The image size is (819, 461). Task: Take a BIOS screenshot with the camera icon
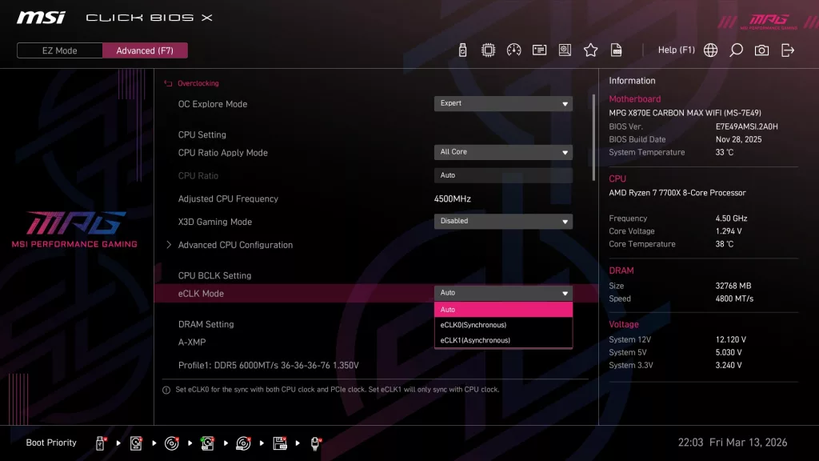tap(761, 50)
